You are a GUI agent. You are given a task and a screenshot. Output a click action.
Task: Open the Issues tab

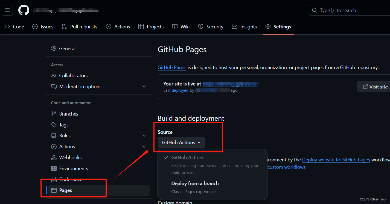coord(43,26)
